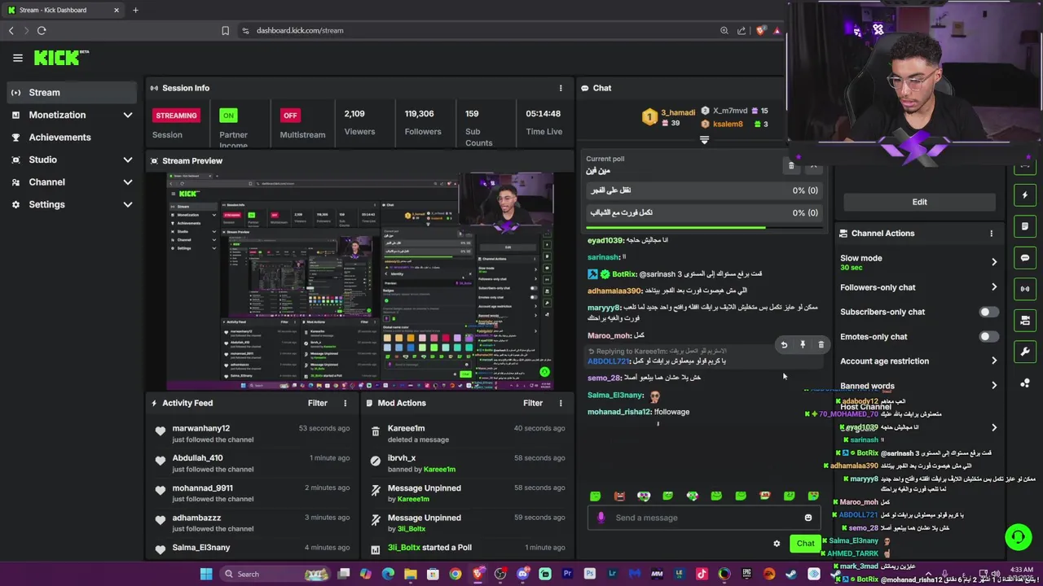
Task: Click the Send a message field
Action: tap(704, 518)
